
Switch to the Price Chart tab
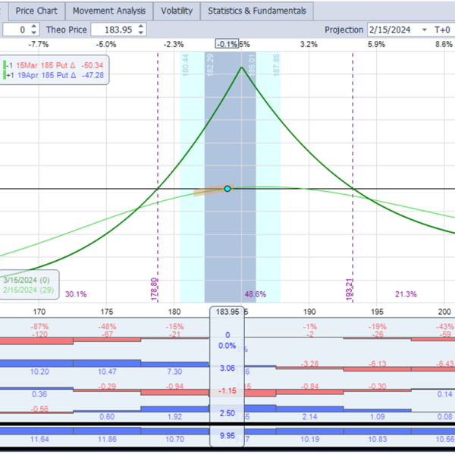(x=36, y=11)
